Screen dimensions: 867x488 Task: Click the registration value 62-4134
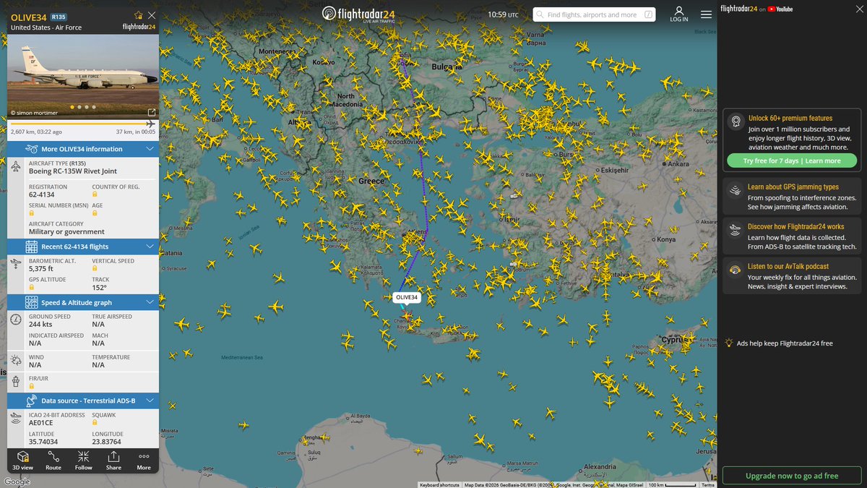[x=42, y=194]
